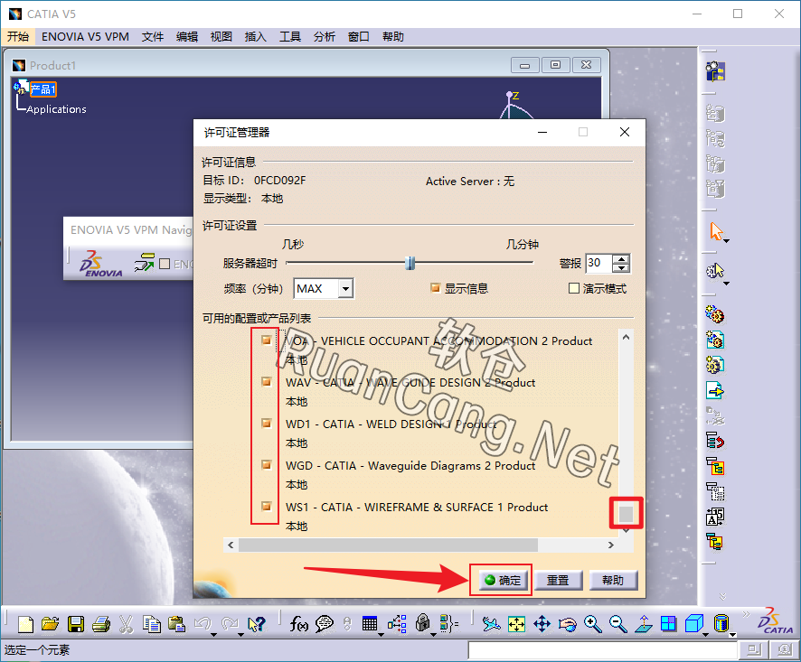Click the What's This help cursor icon

(x=256, y=624)
